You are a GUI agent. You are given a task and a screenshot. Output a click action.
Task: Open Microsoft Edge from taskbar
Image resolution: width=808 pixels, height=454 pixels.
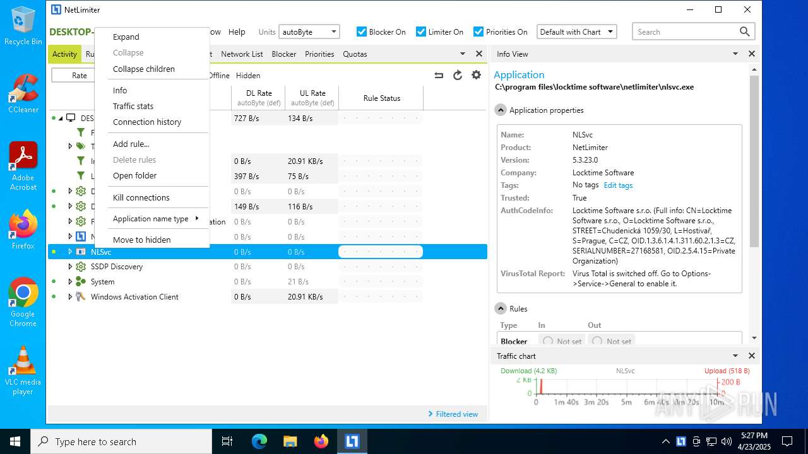click(x=259, y=441)
